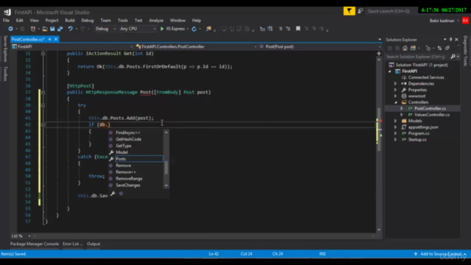Click Sync with Active Document icon
Image resolution: width=471 pixels, height=265 pixels.
(x=439, y=48)
